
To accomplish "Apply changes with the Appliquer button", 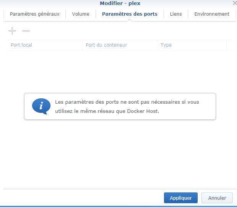I will point(181,198).
